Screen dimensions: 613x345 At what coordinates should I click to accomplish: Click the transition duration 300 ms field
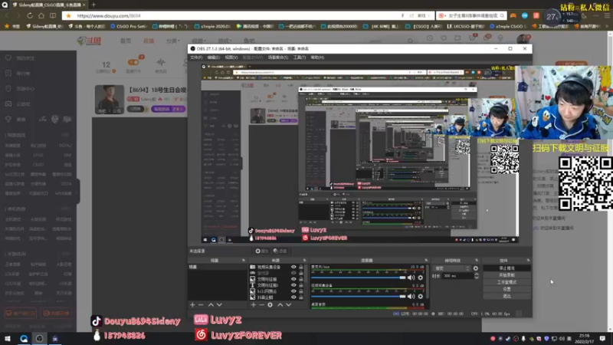pos(457,276)
